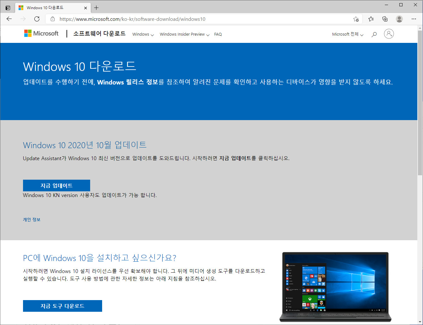Image resolution: width=423 pixels, height=325 pixels.
Task: Reload the page with the refresh icon
Action: (37, 19)
